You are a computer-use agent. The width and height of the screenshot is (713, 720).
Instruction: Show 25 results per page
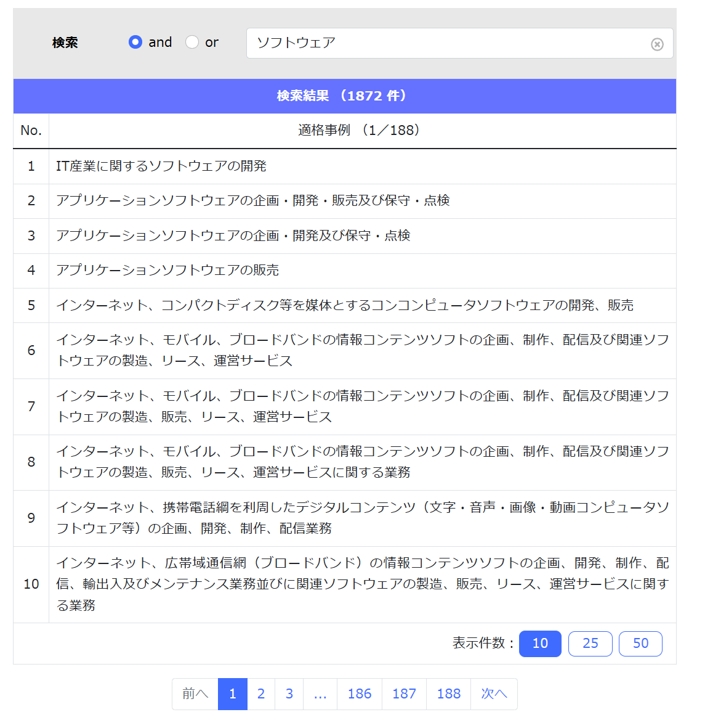(590, 644)
